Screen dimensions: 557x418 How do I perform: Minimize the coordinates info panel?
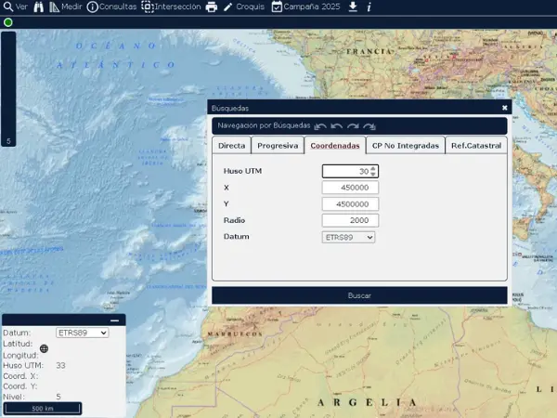pyautogui.click(x=114, y=320)
